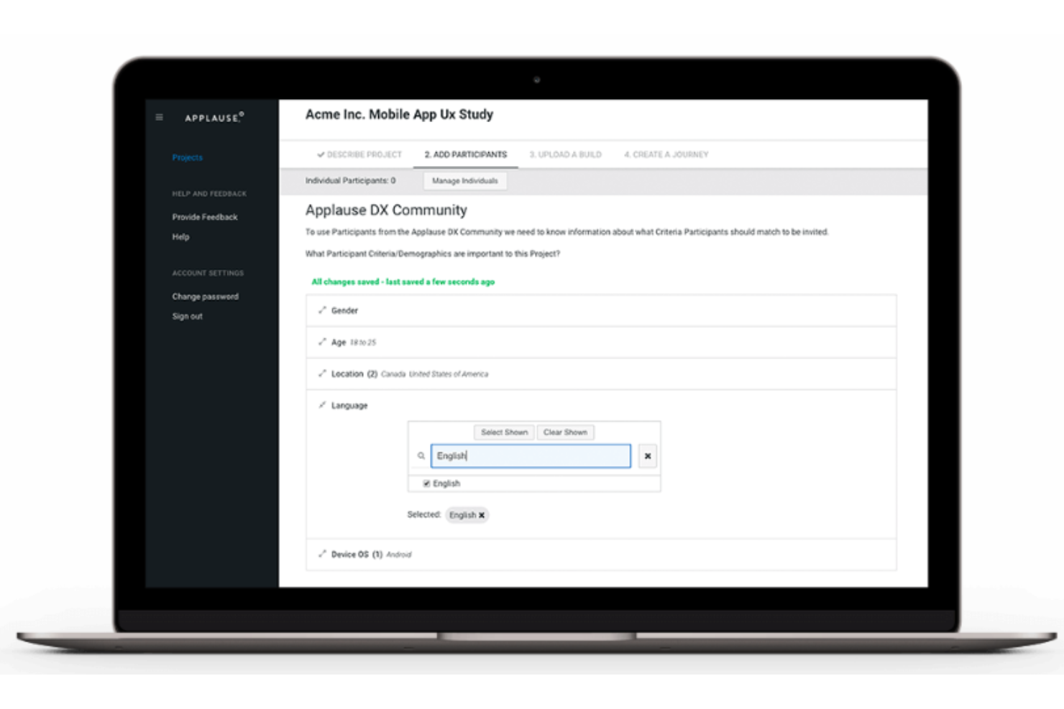The height and width of the screenshot is (709, 1064).
Task: Click the All changes saved status text
Action: [403, 282]
